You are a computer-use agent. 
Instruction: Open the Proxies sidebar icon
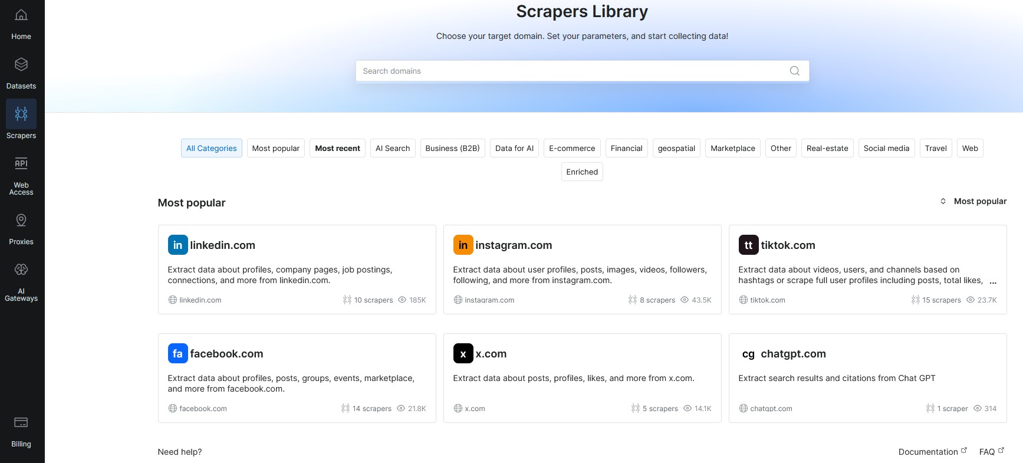point(21,220)
